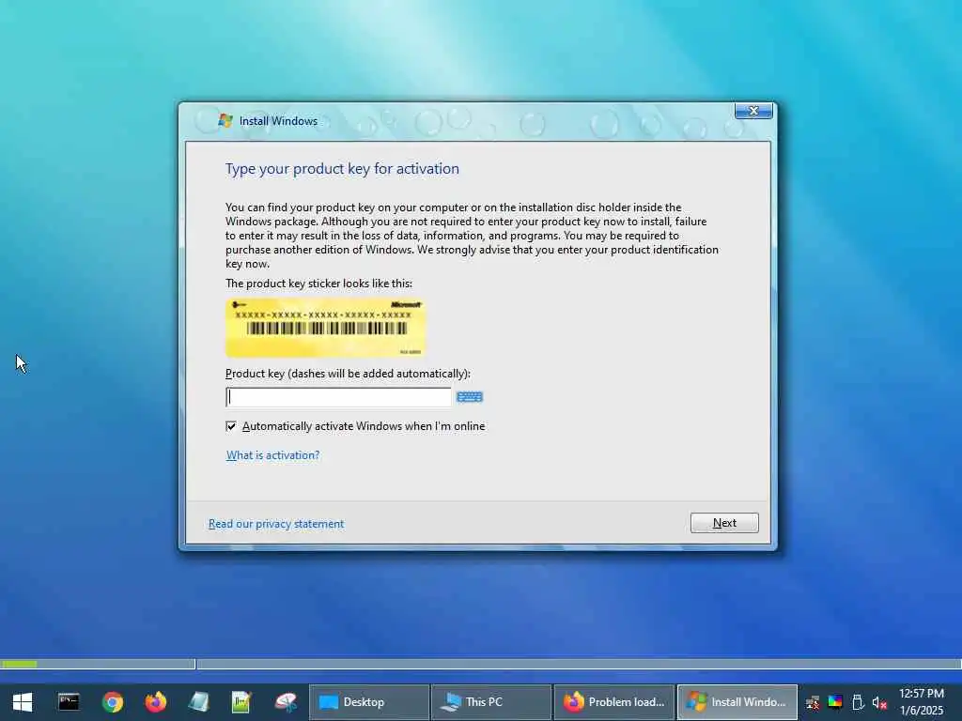This screenshot has height=721, width=962.
Task: Click the label The product key sticker looks like this
Action: (319, 284)
